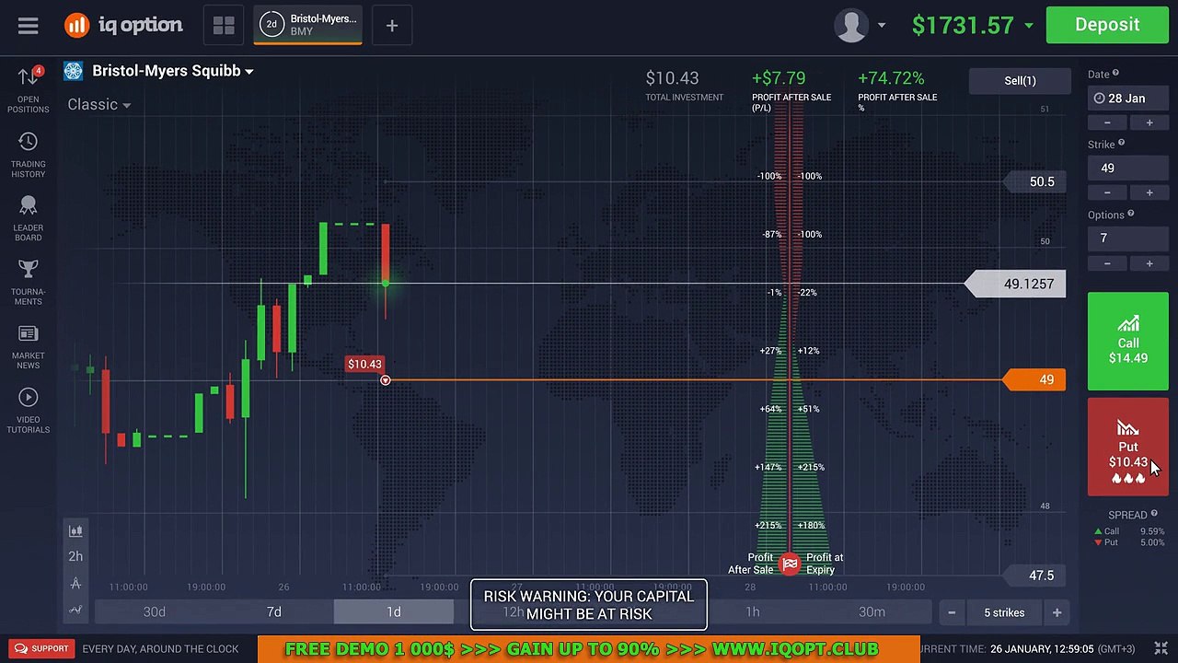
Task: Change chart type with candlestick icon
Action: tap(75, 530)
